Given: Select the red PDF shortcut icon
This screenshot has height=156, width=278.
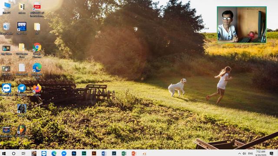Looking at the screenshot, I should [x=37, y=6].
